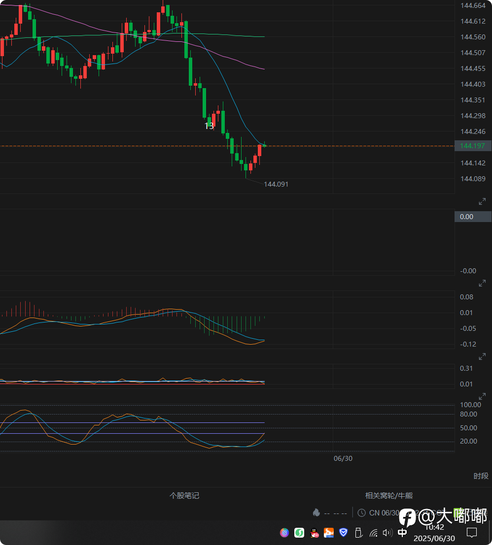Expand the panel above the 0.00 label
492x545 pixels.
coord(482,201)
